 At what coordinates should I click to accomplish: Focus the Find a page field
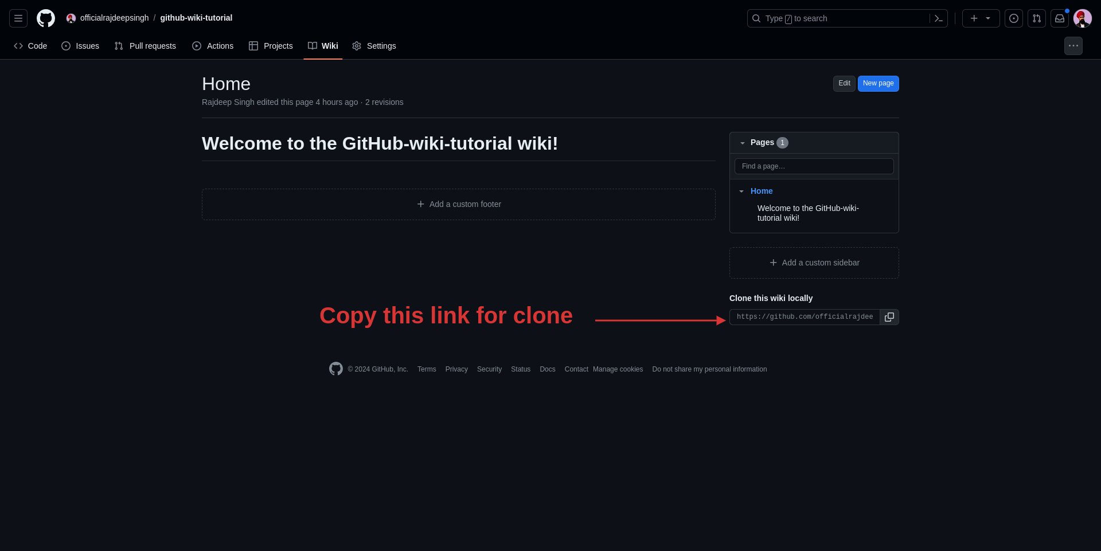814,166
